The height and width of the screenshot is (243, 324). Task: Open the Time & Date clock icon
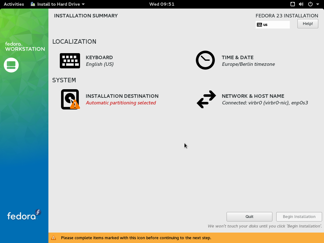tap(205, 60)
